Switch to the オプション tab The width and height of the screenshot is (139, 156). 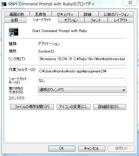tap(71, 20)
